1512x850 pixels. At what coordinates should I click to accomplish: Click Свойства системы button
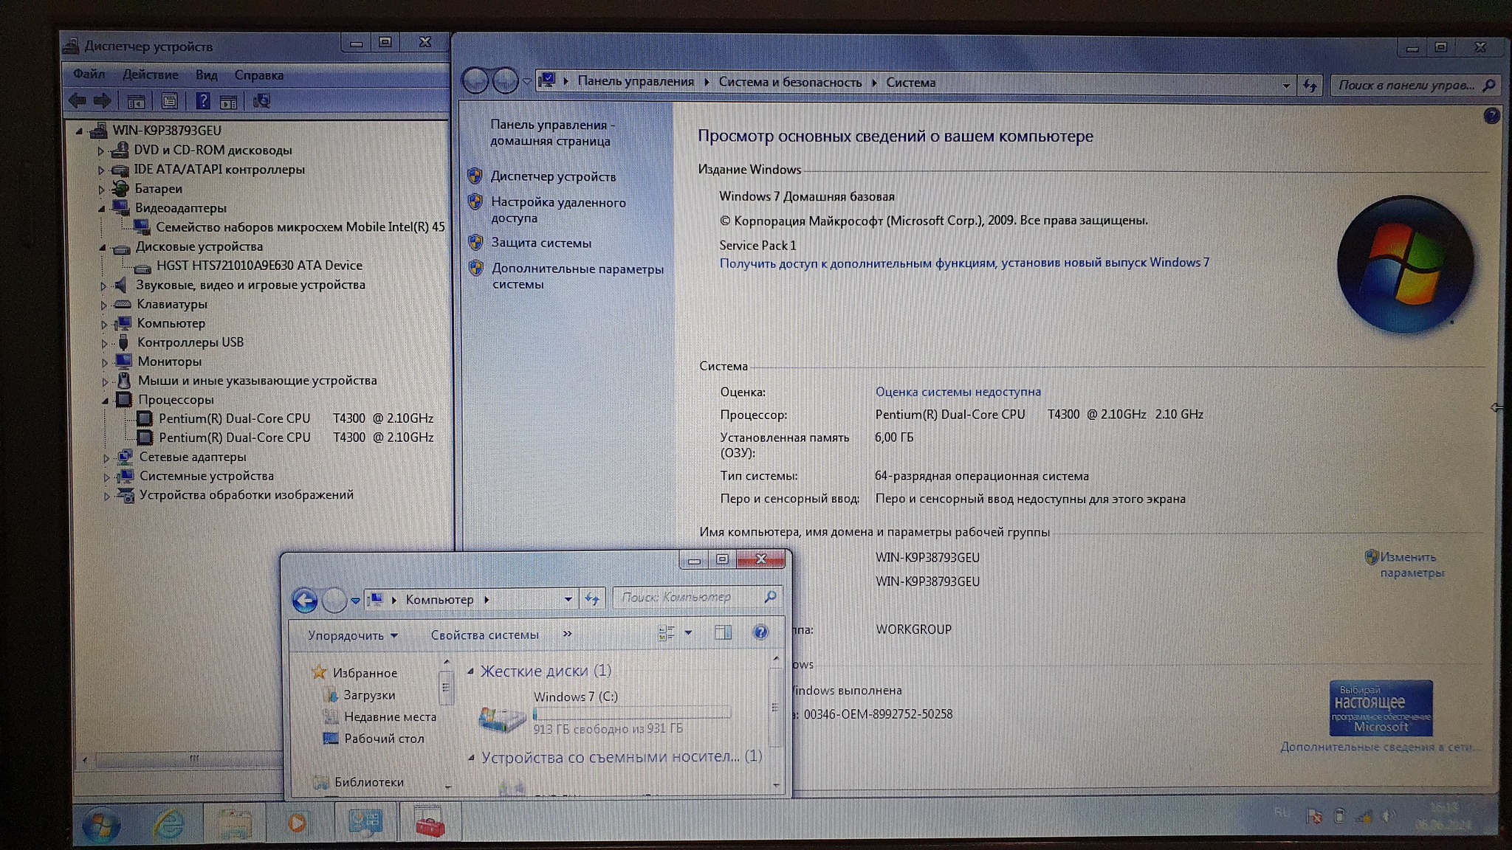[x=484, y=635]
